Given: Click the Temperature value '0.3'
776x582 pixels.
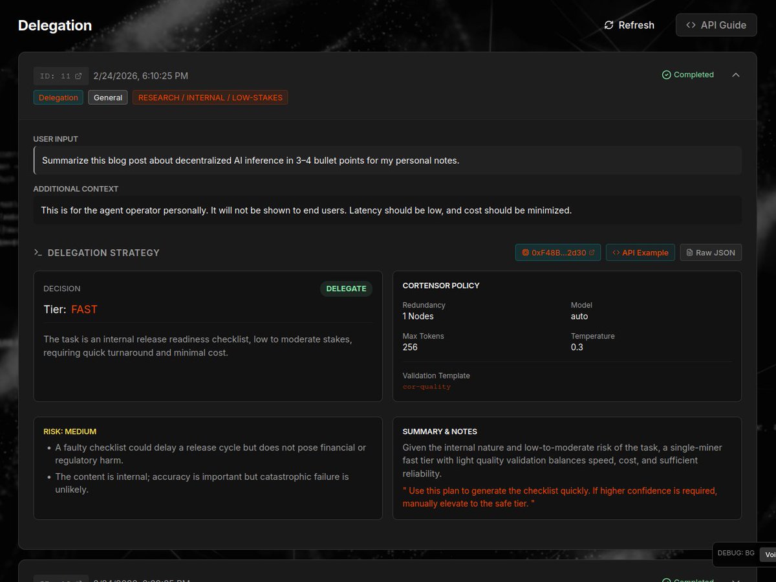Looking at the screenshot, I should tap(577, 347).
